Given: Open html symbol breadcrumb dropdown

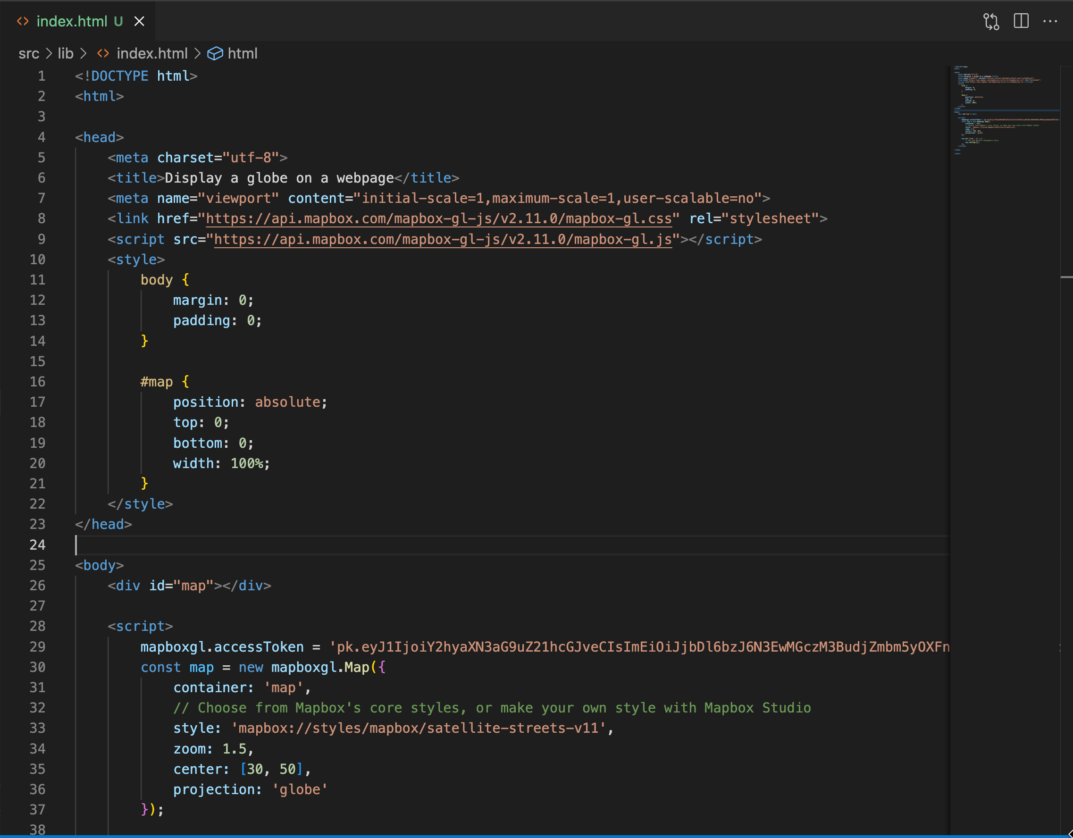Looking at the screenshot, I should click(242, 53).
